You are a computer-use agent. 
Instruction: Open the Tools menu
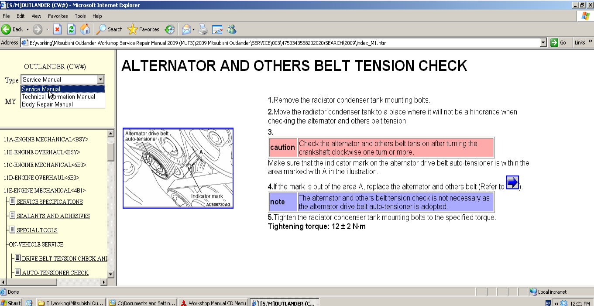click(80, 16)
